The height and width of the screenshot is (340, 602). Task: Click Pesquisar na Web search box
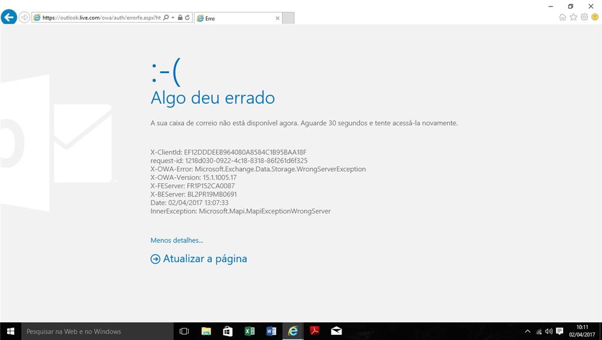(x=98, y=331)
